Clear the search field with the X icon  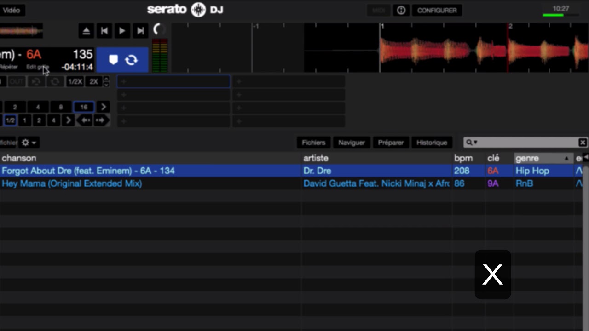click(x=583, y=143)
